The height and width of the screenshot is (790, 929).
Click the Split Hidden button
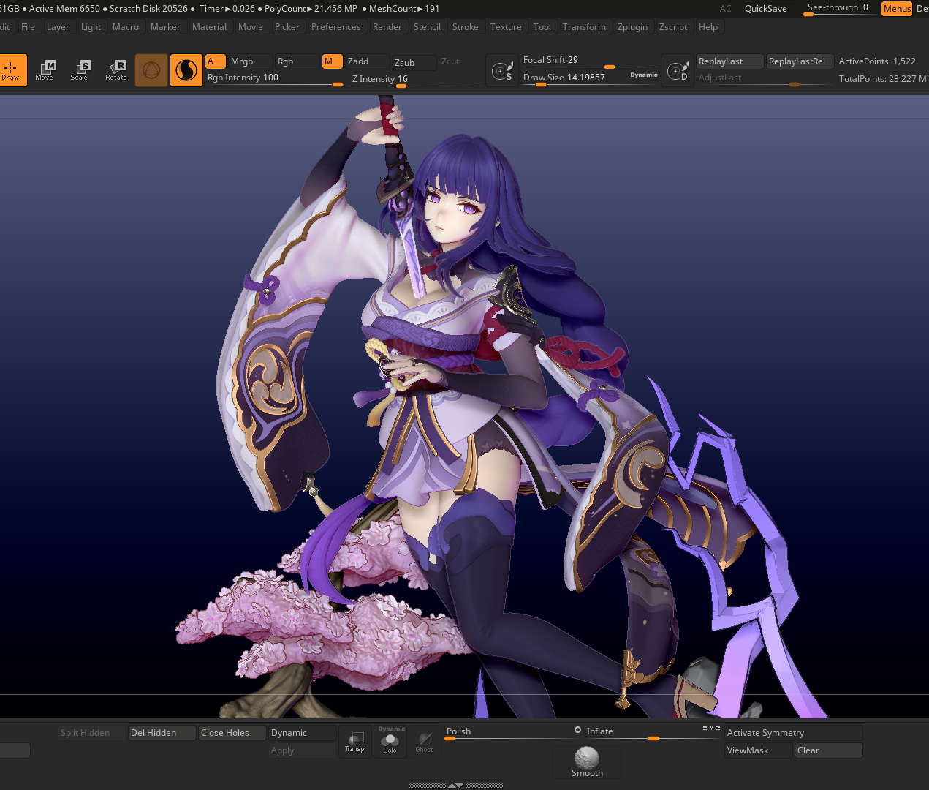[92, 733]
